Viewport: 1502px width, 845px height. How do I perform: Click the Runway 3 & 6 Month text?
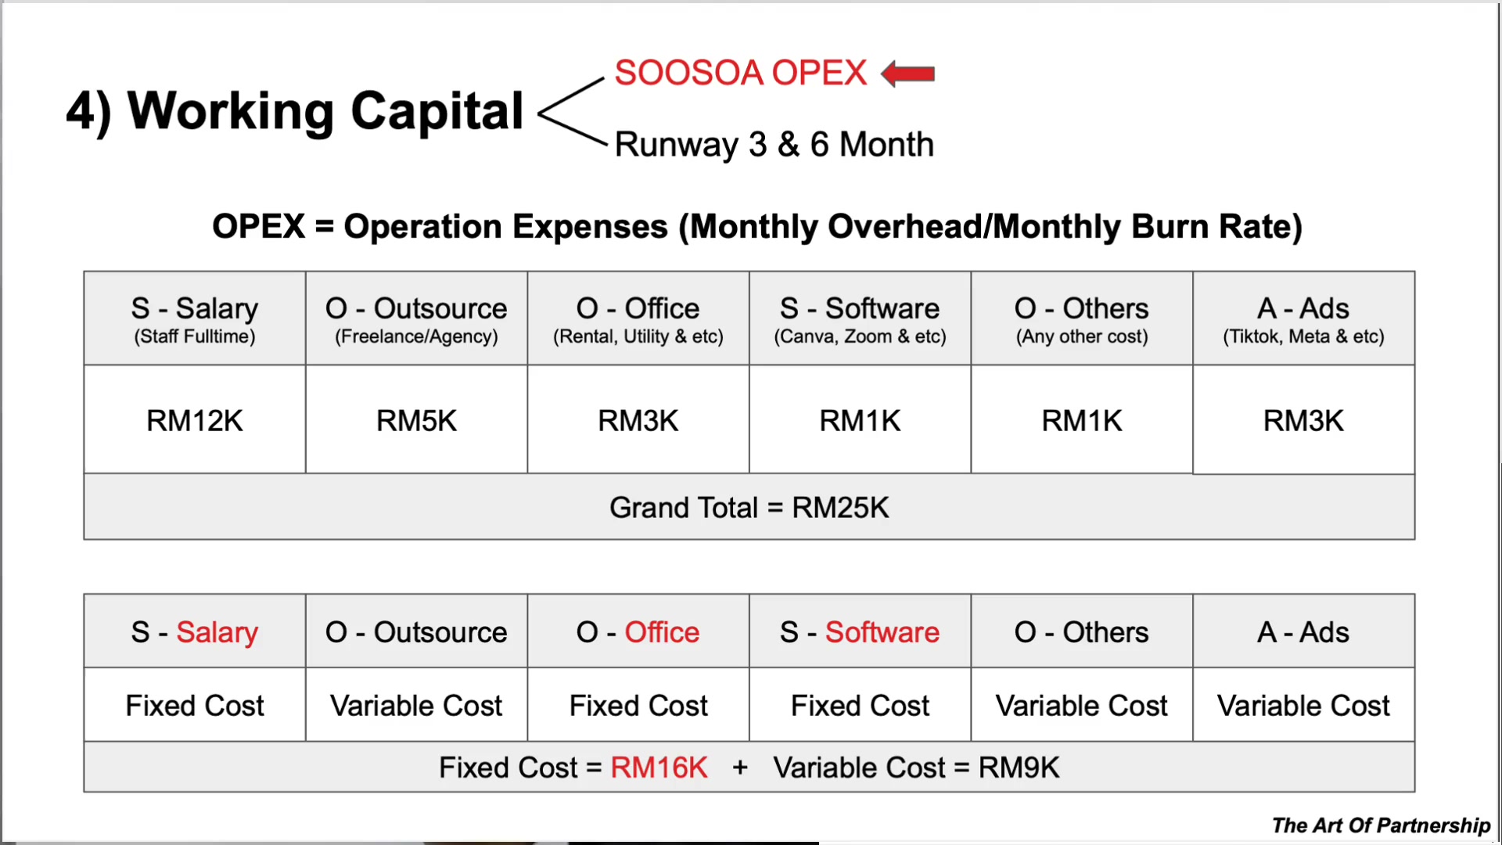tap(774, 145)
